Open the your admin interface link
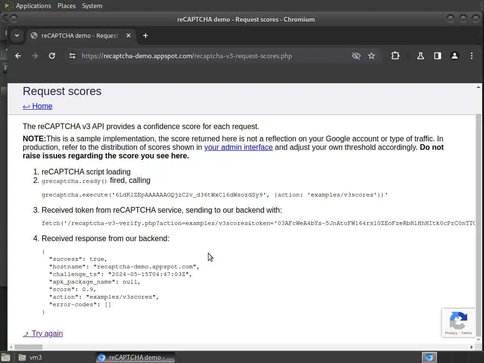 (x=238, y=147)
